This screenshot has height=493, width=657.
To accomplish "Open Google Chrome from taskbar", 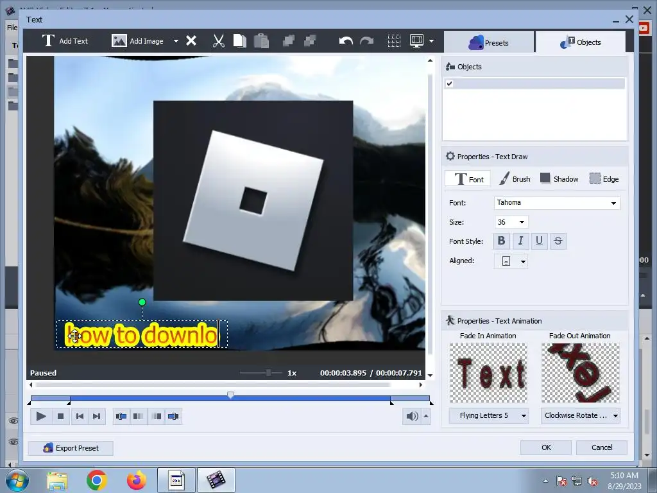I will click(97, 480).
